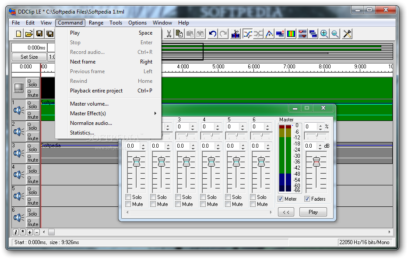Click the Master percent stepper arrows
The image size is (408, 259).
coord(320,127)
